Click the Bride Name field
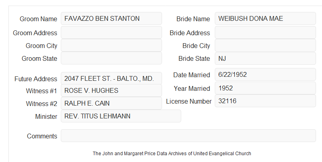The height and width of the screenshot is (162, 322). (265, 18)
